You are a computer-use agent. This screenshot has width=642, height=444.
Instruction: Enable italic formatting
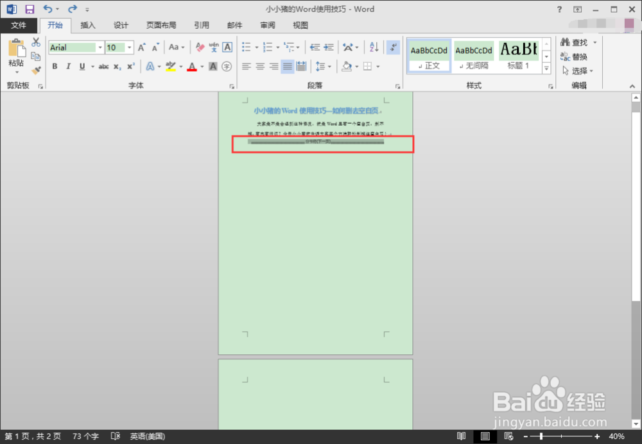pyautogui.click(x=69, y=66)
